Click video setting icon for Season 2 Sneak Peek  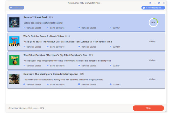pos(24,28)
